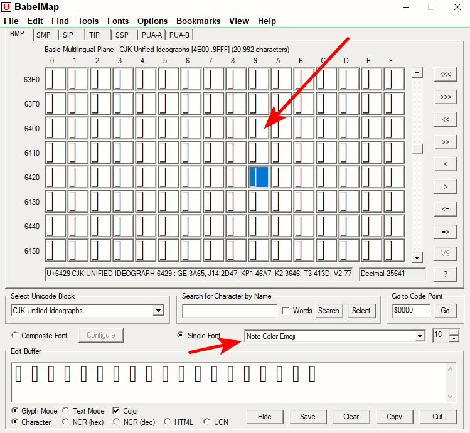Open the ? character info button
This screenshot has width=470, height=433.
click(445, 274)
